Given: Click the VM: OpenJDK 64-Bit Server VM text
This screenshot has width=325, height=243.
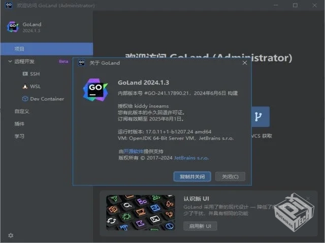Looking at the screenshot, I should [156, 138].
